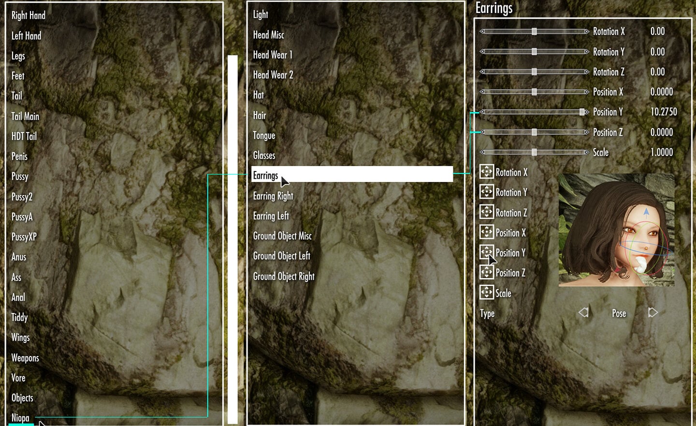Choose Earring Left node
The height and width of the screenshot is (426, 696).
(271, 216)
